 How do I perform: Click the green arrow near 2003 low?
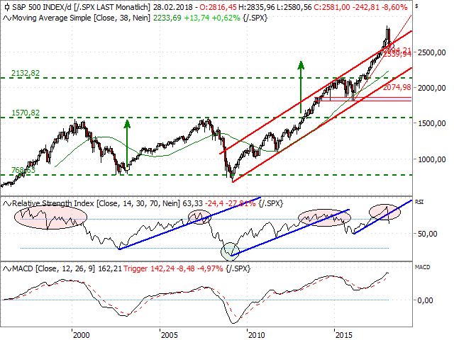(x=127, y=144)
